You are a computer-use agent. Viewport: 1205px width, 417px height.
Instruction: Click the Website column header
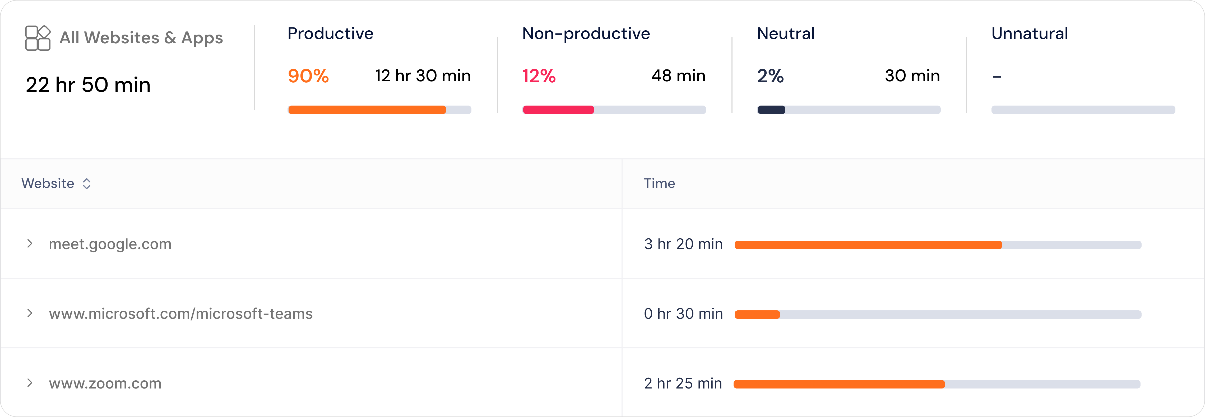(48, 183)
